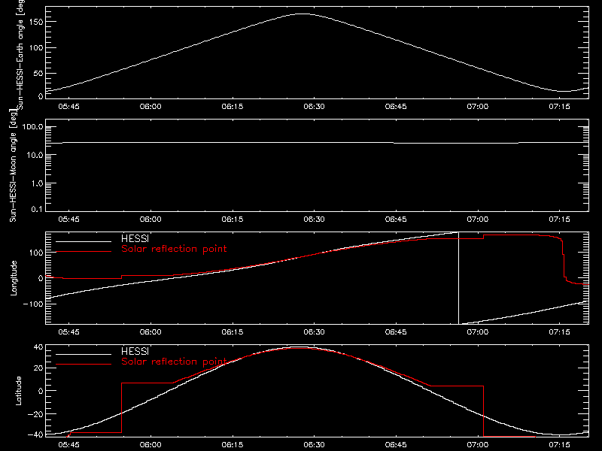This screenshot has width=602, height=451.
Task: Click the 50 tick on Earth angle plot
Action: pos(38,74)
